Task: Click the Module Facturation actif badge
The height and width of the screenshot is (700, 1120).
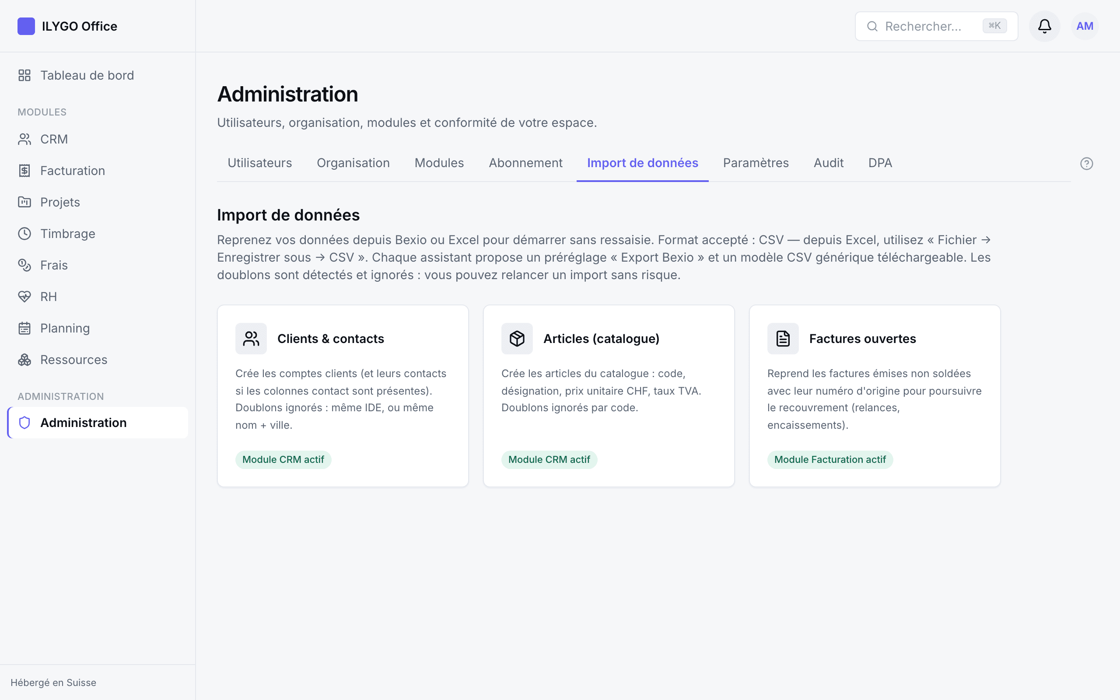Action: pyautogui.click(x=830, y=459)
